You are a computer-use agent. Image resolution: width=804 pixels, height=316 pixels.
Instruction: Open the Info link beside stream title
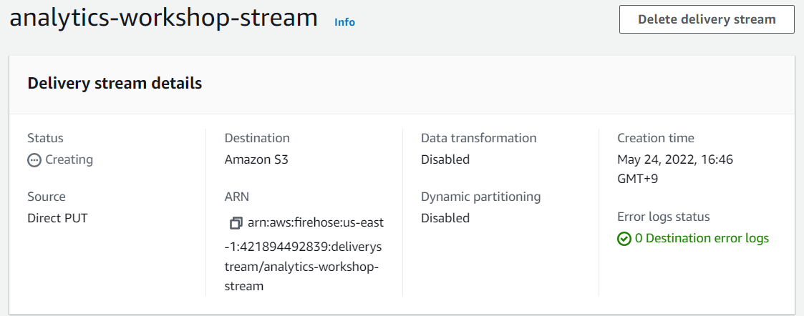(344, 21)
